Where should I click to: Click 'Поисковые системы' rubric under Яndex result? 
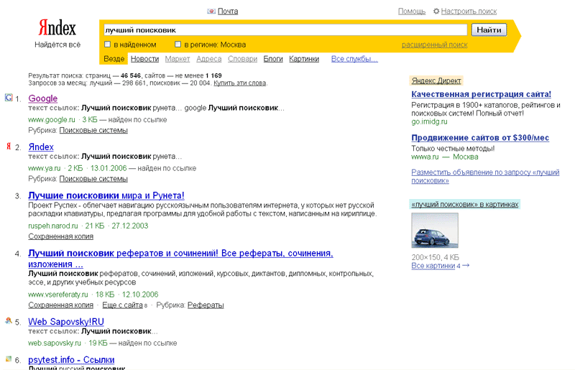click(x=93, y=179)
